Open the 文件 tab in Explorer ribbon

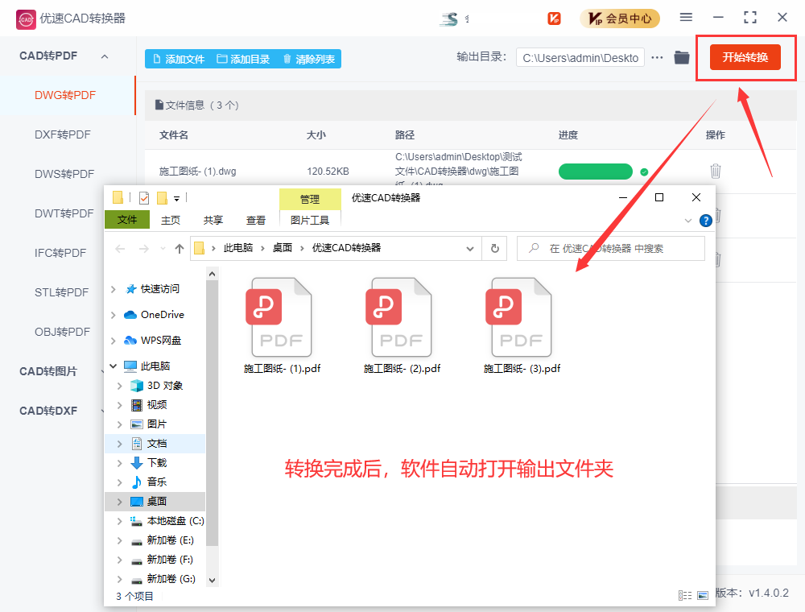point(127,220)
